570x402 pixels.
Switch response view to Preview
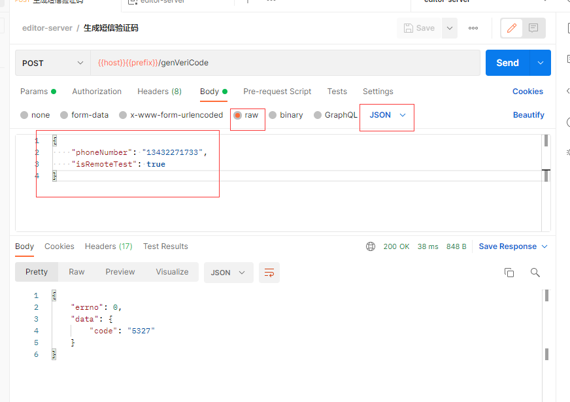120,272
